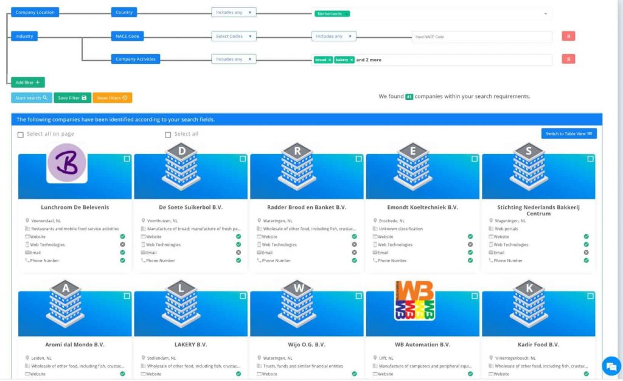
Task: Delete the NACE Code filter row
Action: (x=568, y=37)
